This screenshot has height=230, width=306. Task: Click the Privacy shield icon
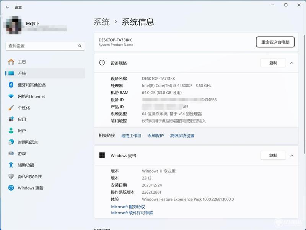11,176
